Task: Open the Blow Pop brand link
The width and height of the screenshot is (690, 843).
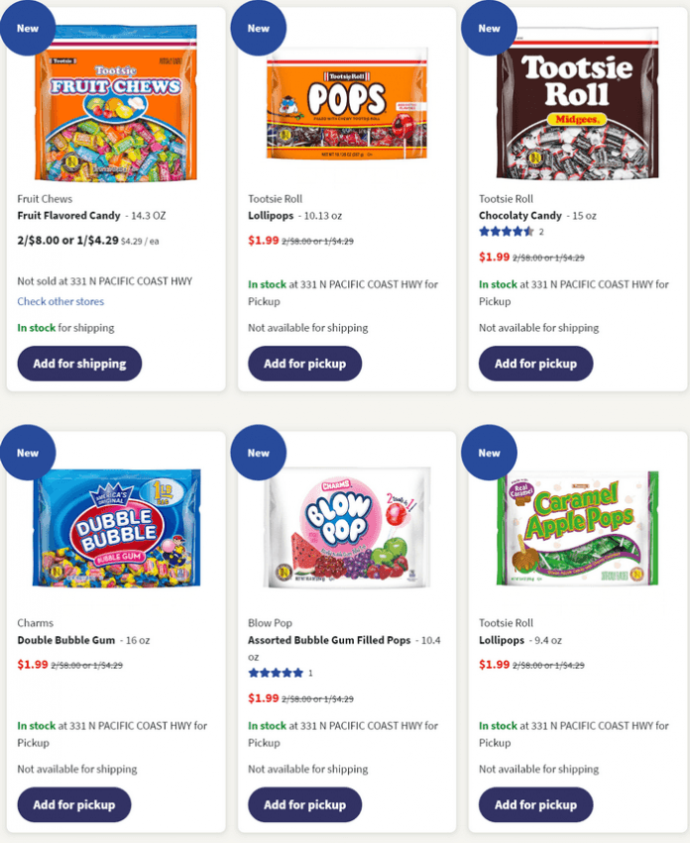Action: tap(270, 622)
